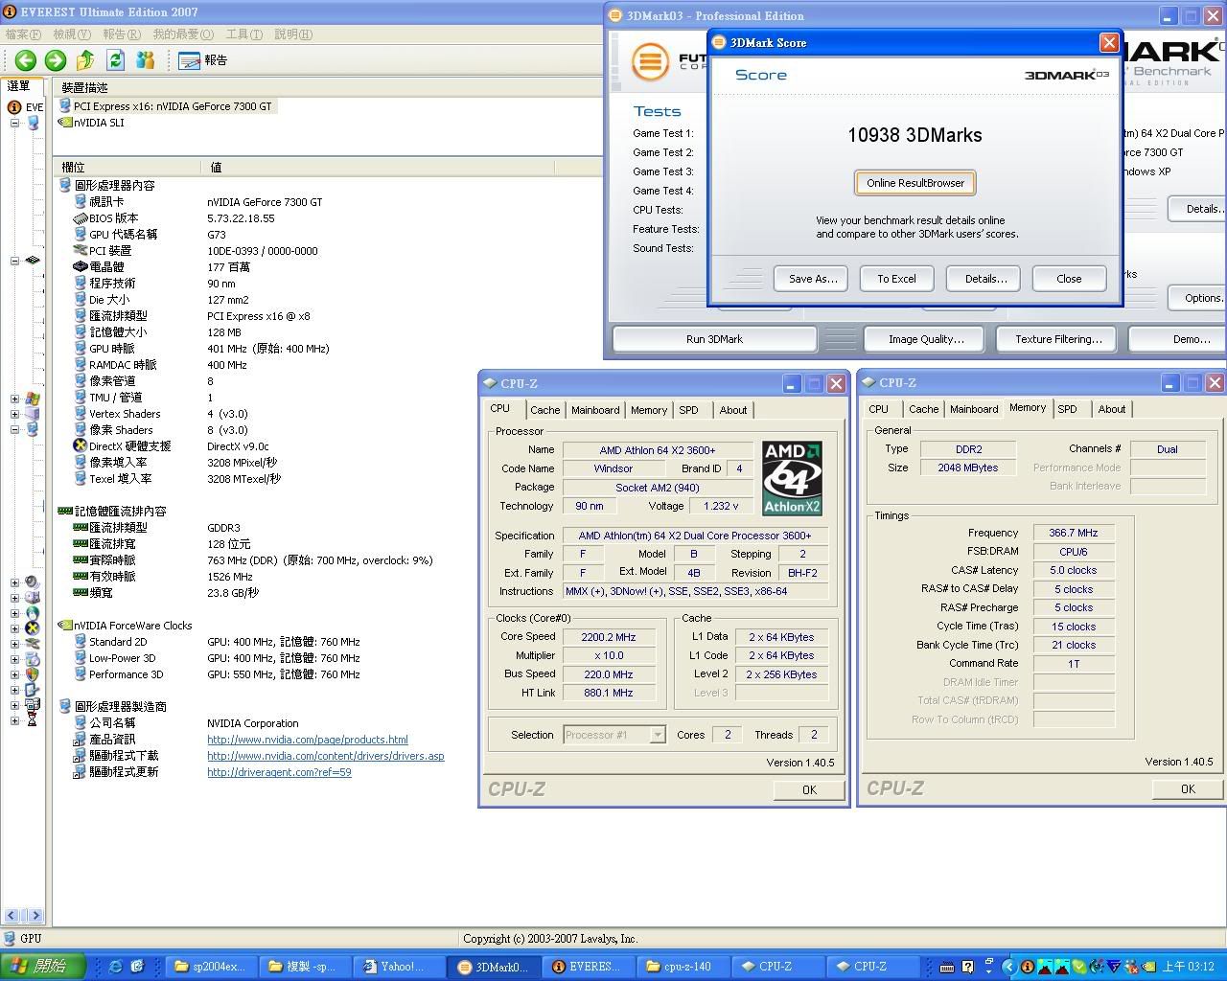Open the driveragent.com driver update link
This screenshot has height=981, width=1227.
[x=279, y=772]
